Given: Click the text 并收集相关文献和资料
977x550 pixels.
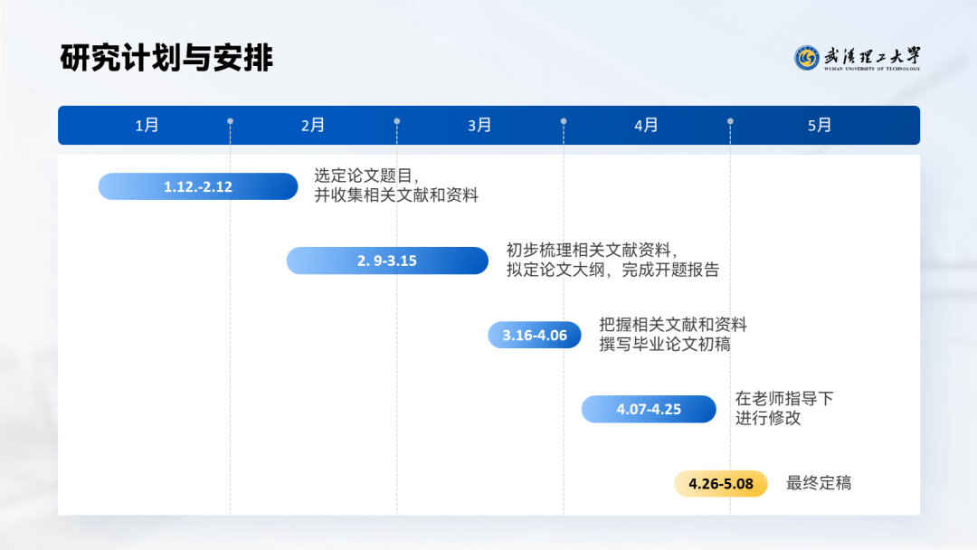Looking at the screenshot, I should 396,195.
